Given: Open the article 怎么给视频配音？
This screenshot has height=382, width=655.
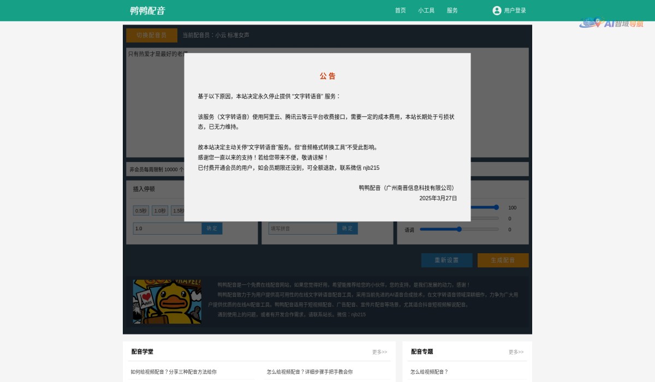Looking at the screenshot, I should click(429, 372).
